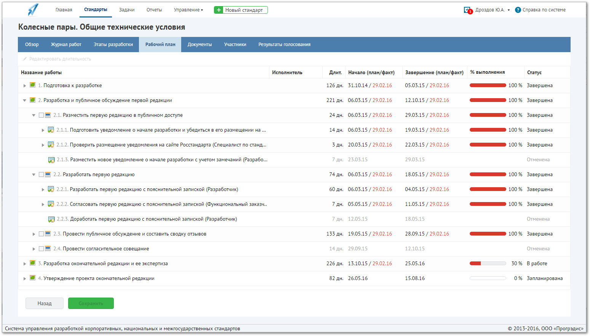The height and width of the screenshot is (336, 590).
Task: Expand 2.2.2 Согласовать первую редакцию row
Action: [43, 204]
